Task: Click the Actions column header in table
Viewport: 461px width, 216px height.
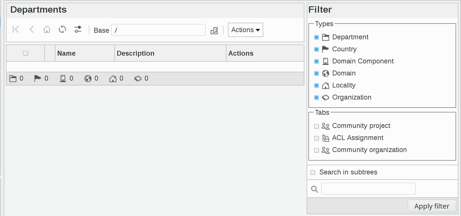Action: 241,53
